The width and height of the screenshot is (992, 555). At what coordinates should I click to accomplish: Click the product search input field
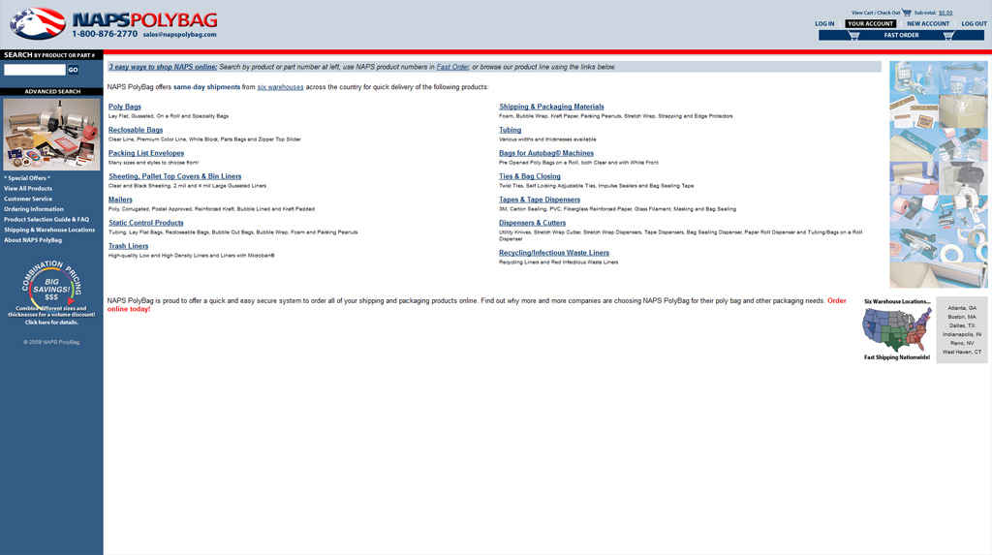point(35,70)
